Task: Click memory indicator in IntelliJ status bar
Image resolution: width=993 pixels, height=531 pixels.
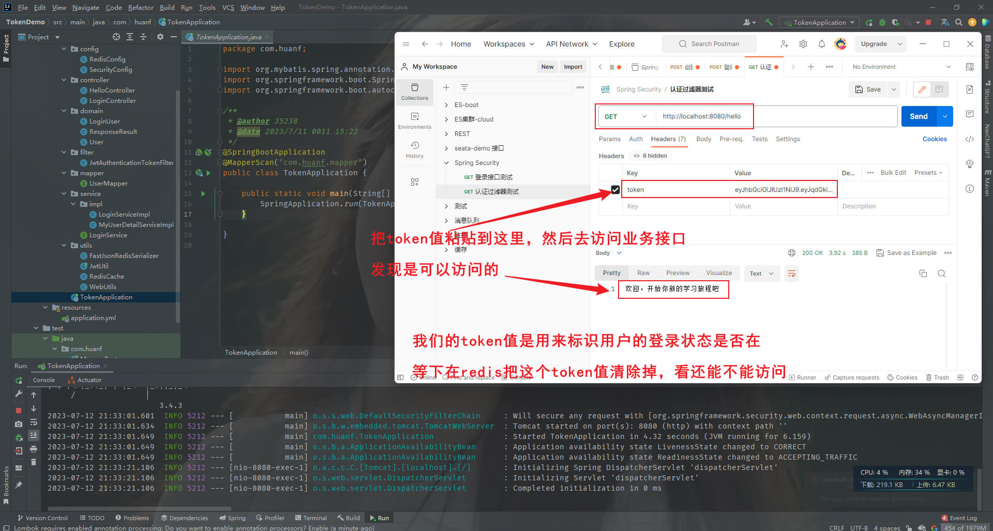Action: pos(965,527)
